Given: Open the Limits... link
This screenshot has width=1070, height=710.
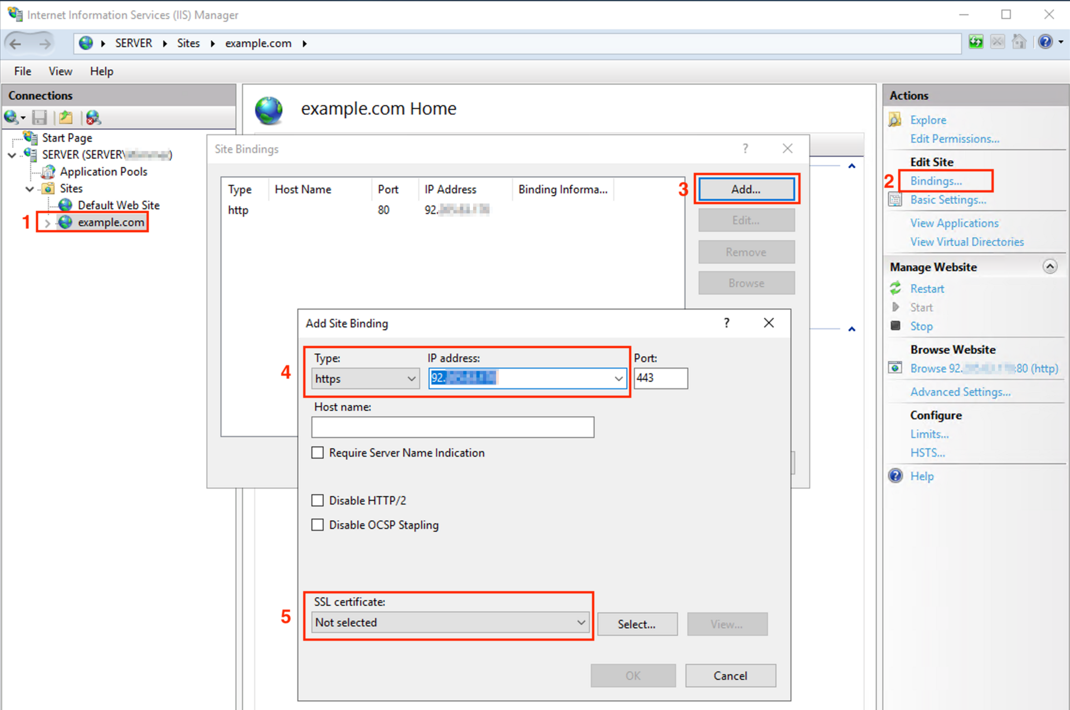Looking at the screenshot, I should [929, 434].
